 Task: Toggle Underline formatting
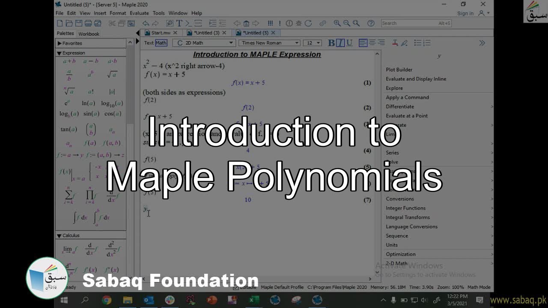click(349, 43)
